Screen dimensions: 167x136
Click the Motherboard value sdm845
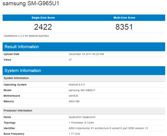click(73, 96)
